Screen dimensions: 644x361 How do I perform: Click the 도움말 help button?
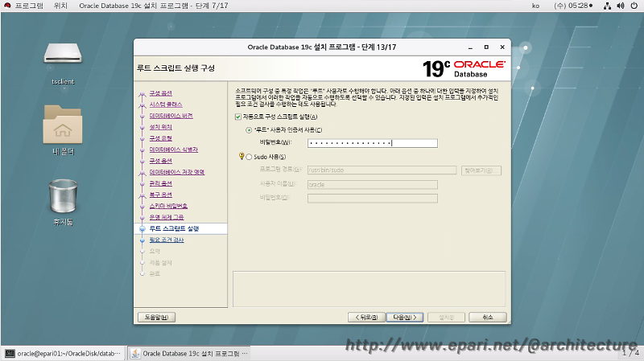(156, 317)
